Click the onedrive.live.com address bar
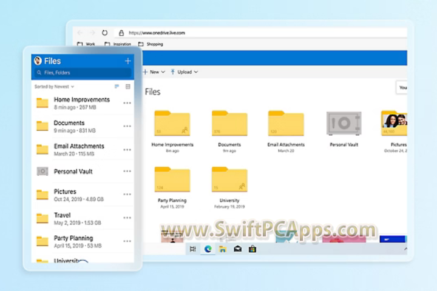The height and width of the screenshot is (291, 437). 260,33
